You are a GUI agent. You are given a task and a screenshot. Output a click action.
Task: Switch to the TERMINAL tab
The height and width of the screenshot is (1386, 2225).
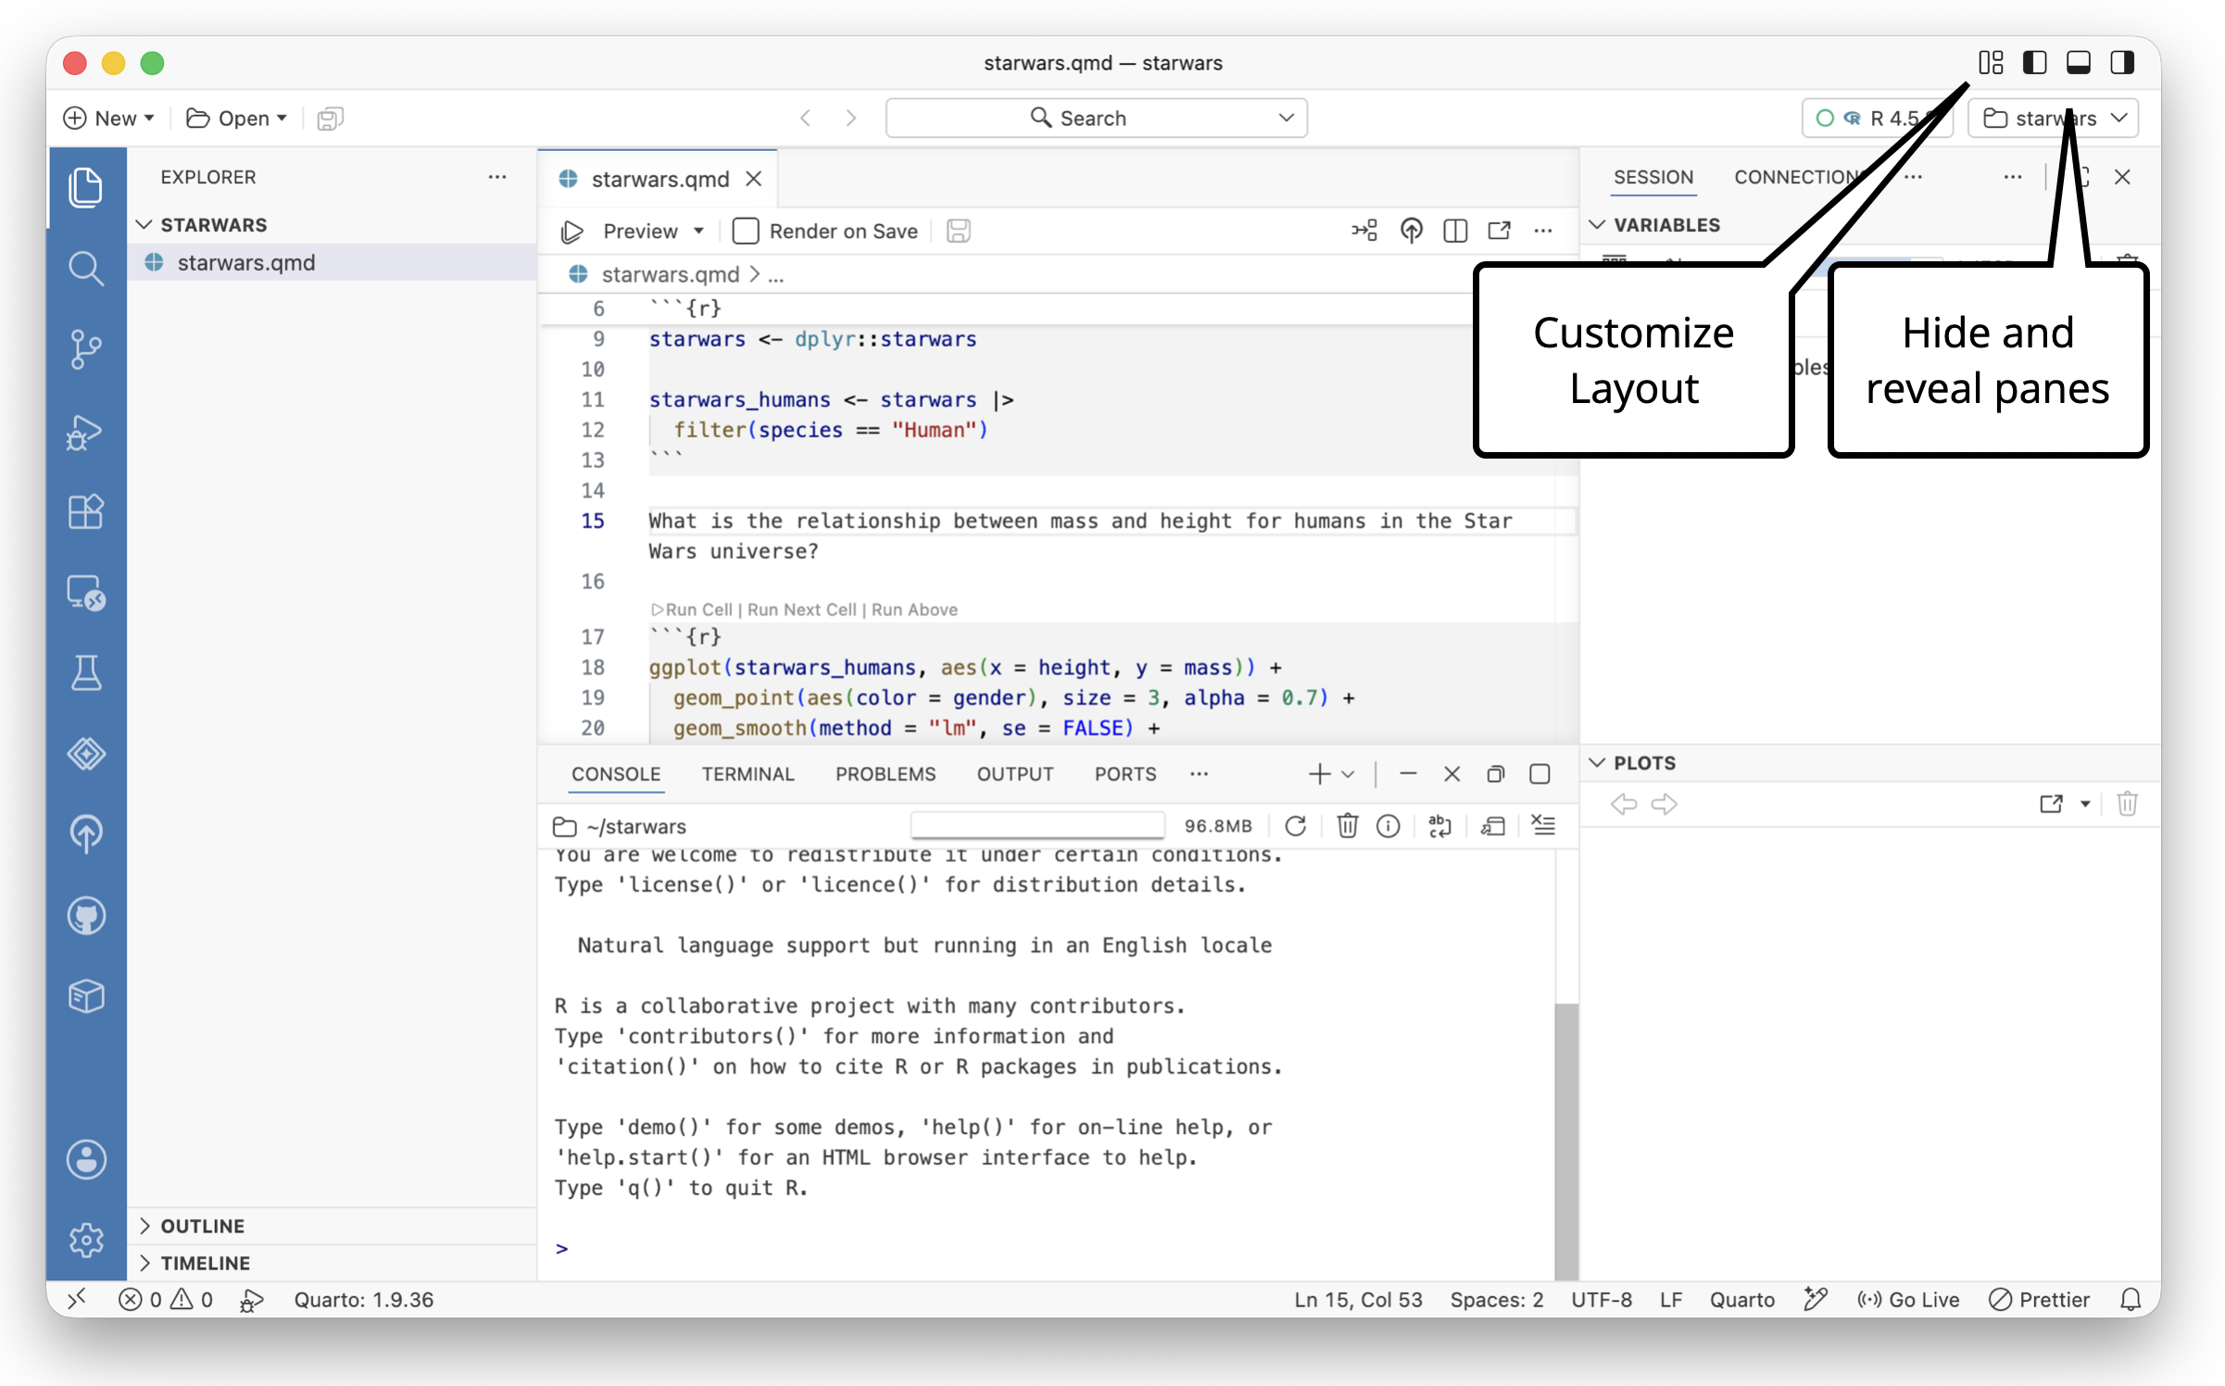pyautogui.click(x=748, y=774)
